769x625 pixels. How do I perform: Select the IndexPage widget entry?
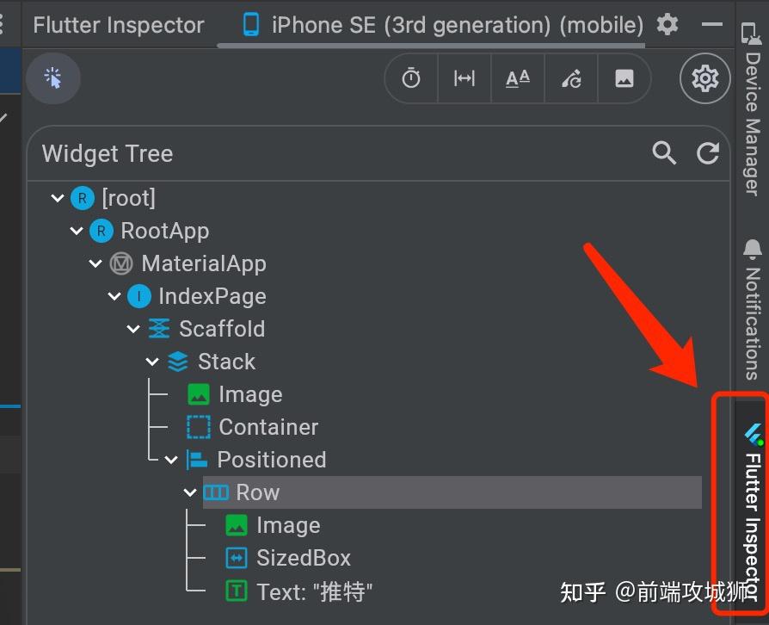pos(212,295)
